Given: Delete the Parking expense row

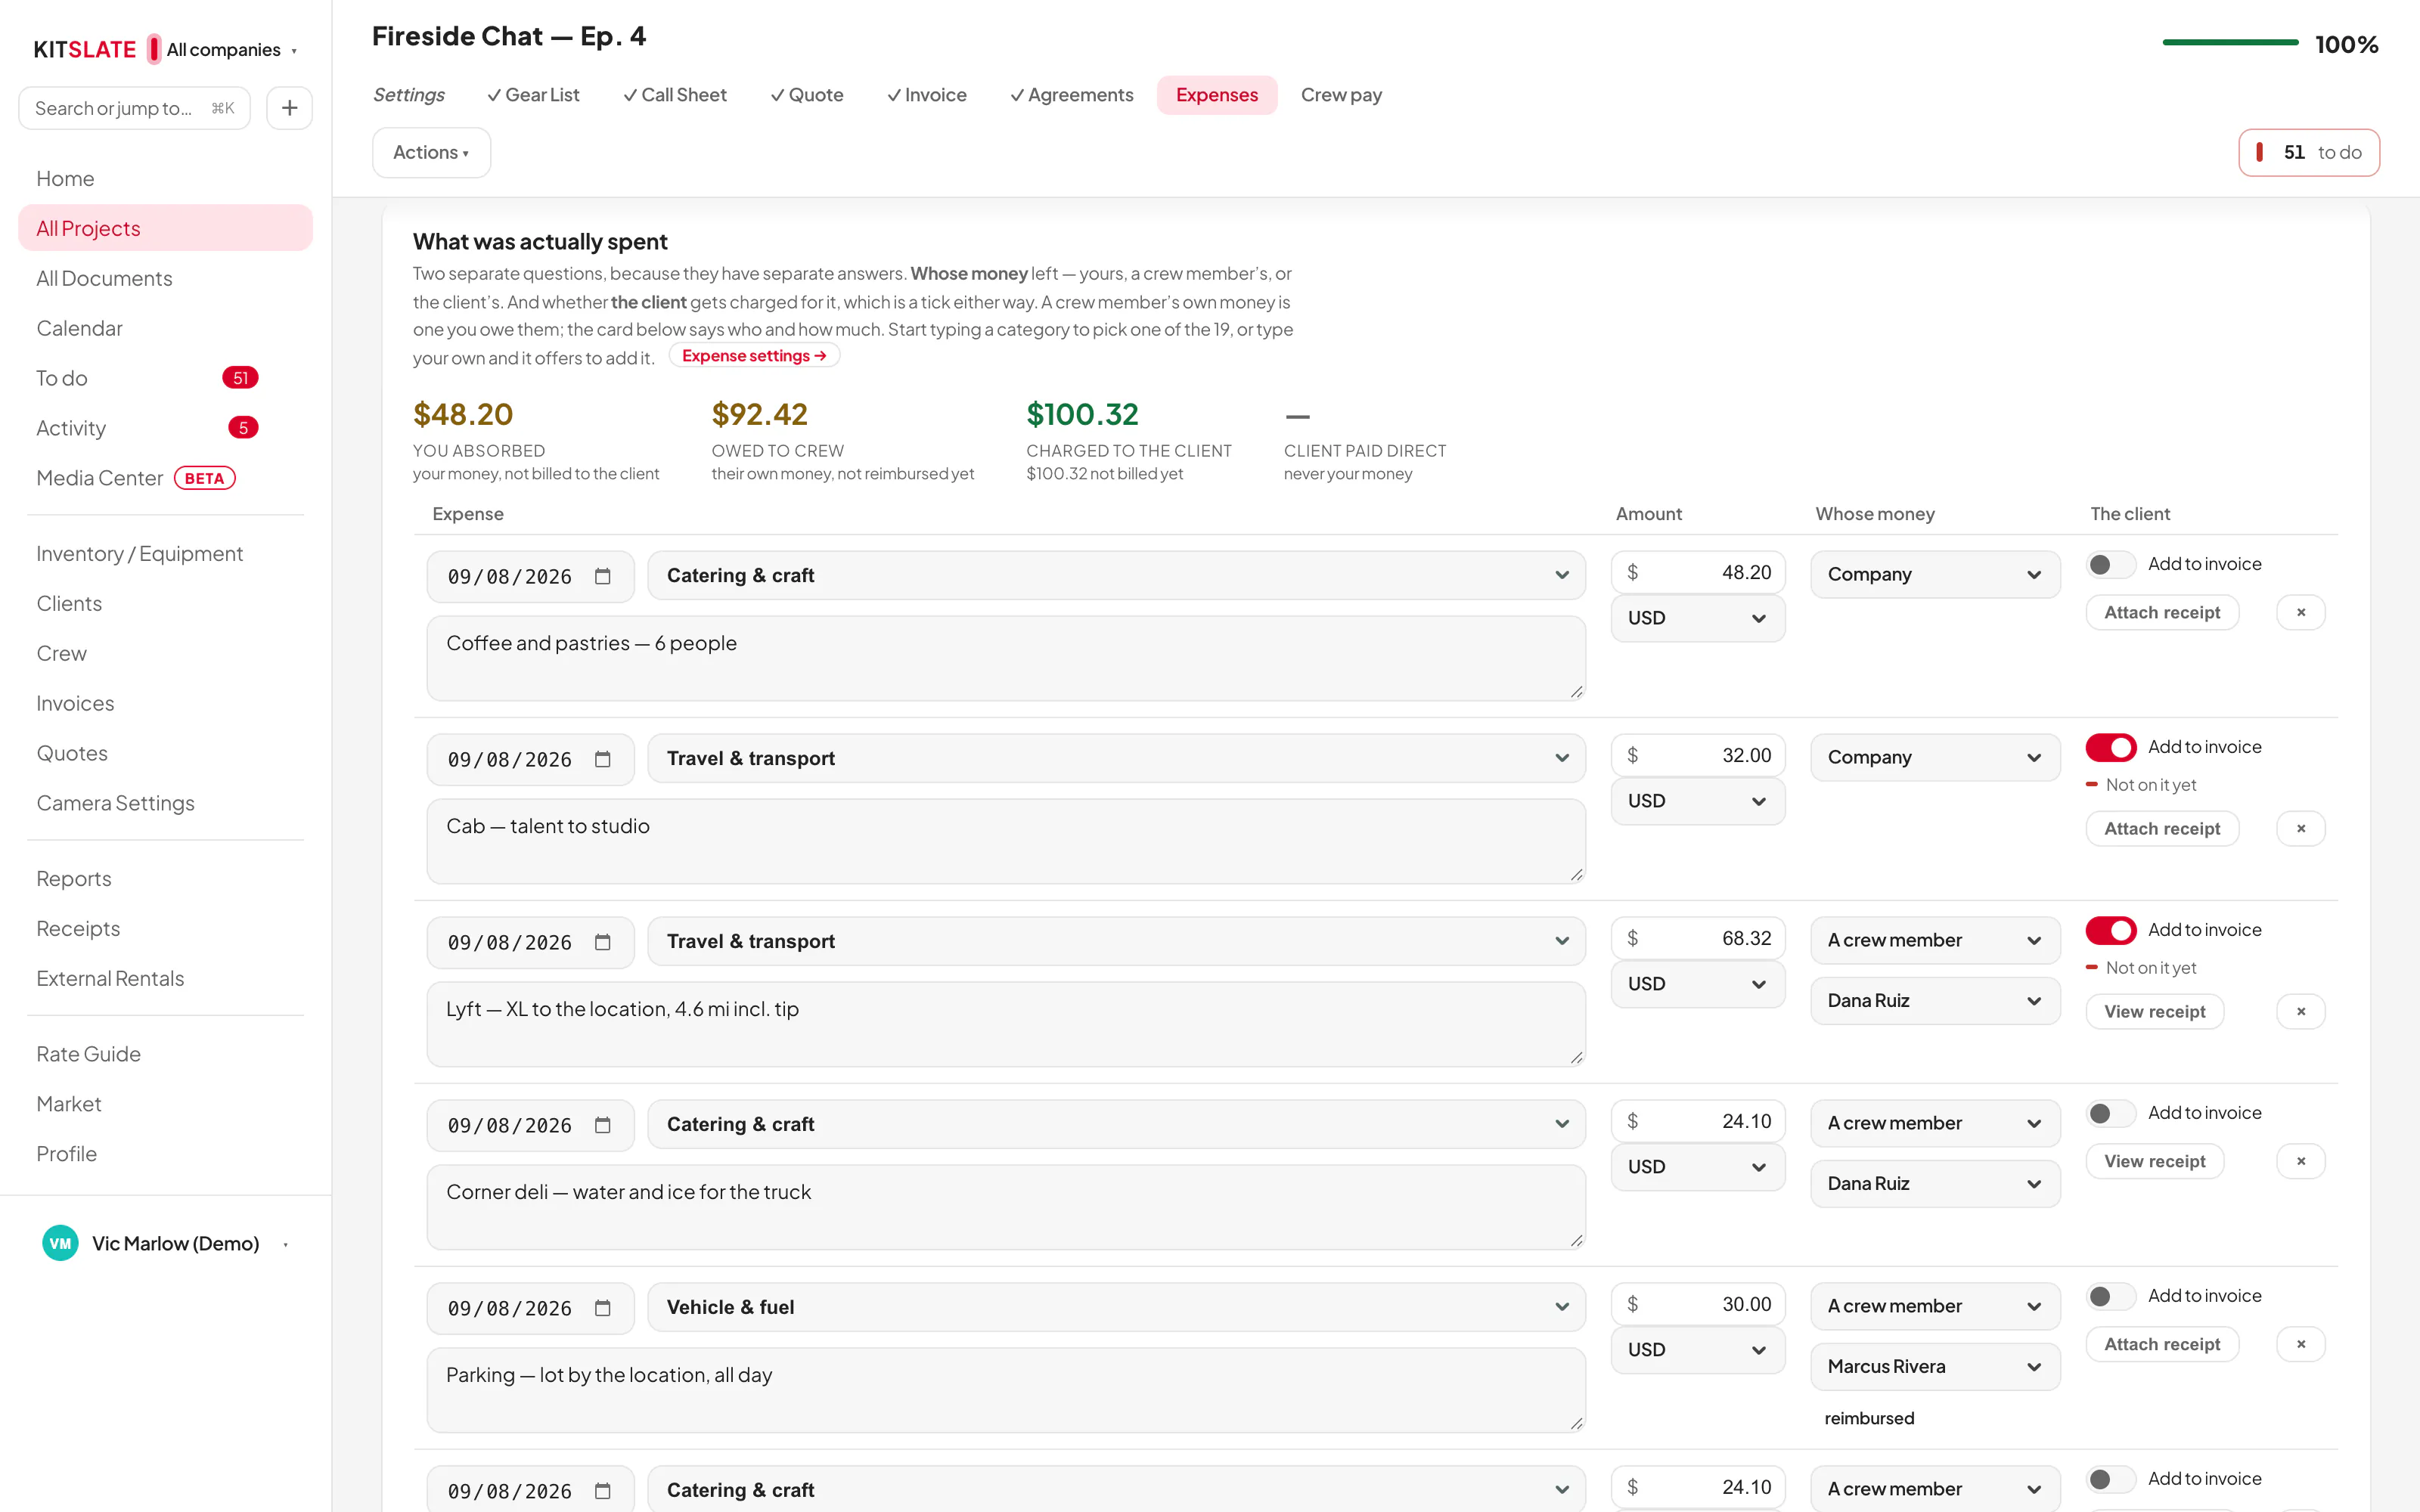Looking at the screenshot, I should tap(2300, 1344).
